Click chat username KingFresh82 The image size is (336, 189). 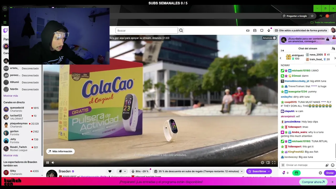296,152
